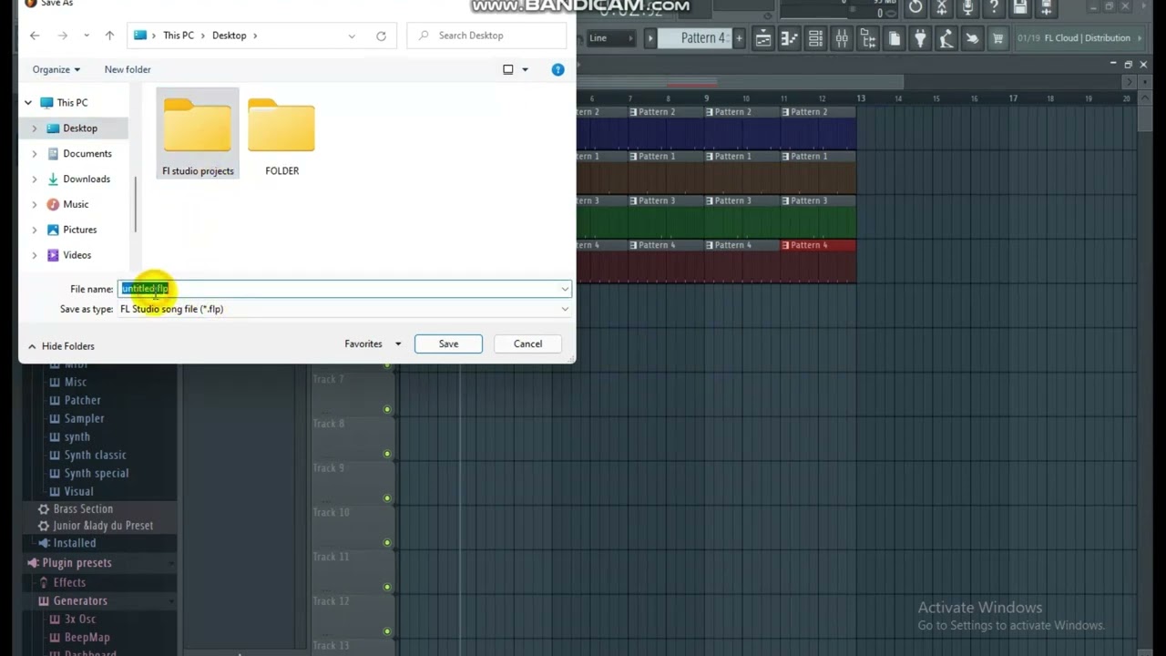Click the scissors audio editor icon
The image size is (1166, 656).
[x=942, y=8]
